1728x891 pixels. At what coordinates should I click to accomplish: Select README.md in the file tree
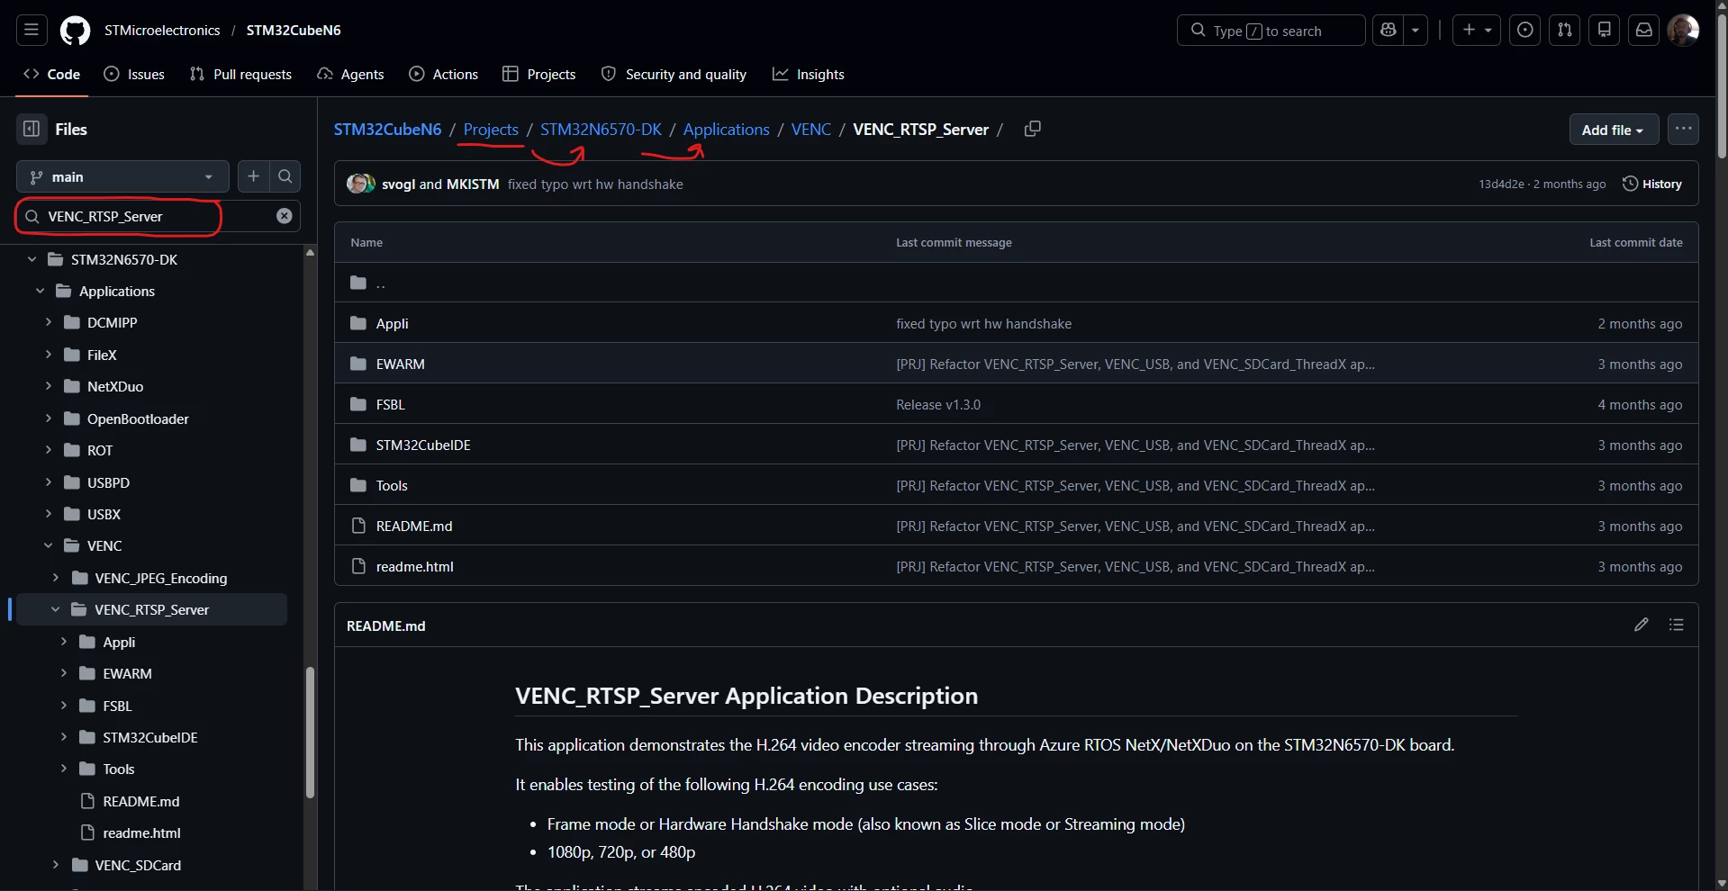pos(141,801)
